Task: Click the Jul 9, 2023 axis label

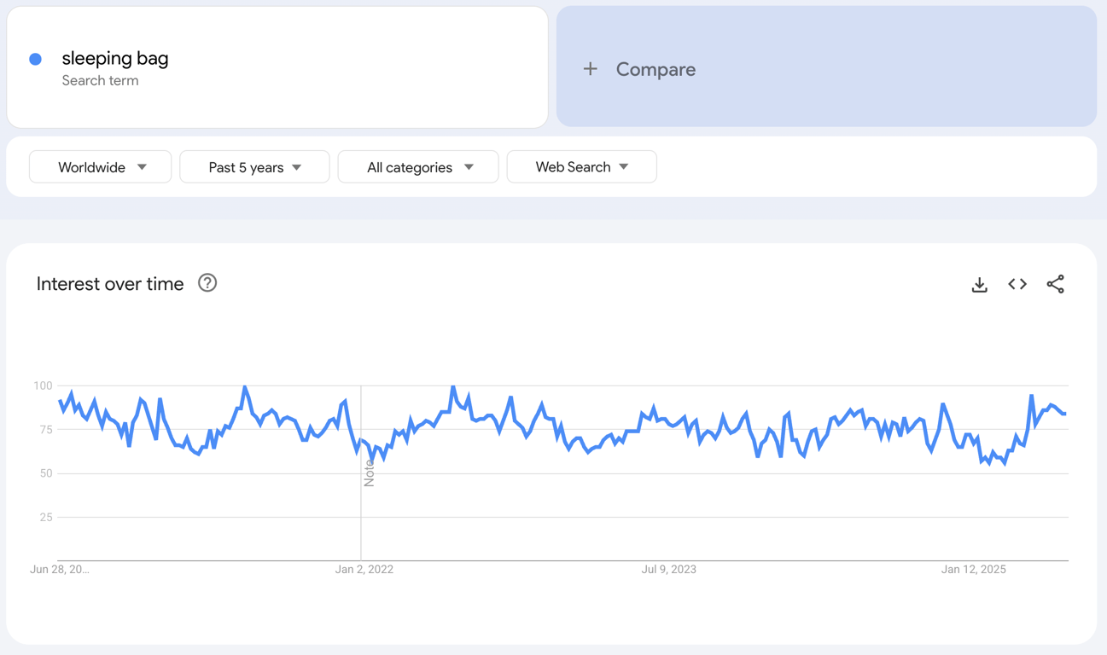Action: point(668,569)
